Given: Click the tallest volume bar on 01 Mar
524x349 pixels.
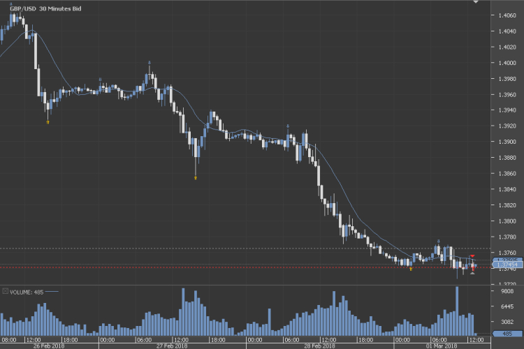Looking at the screenshot, I should 457,311.
